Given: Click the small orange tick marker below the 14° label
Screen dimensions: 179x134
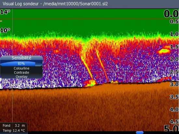Looking at the screenshot, I should coord(1,21).
